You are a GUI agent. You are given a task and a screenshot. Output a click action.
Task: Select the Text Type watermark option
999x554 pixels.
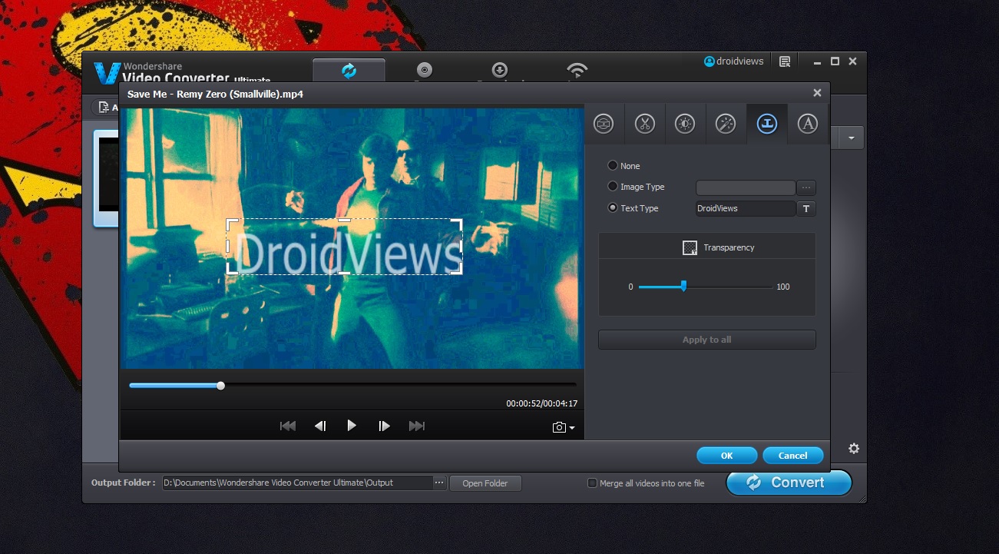tap(613, 207)
